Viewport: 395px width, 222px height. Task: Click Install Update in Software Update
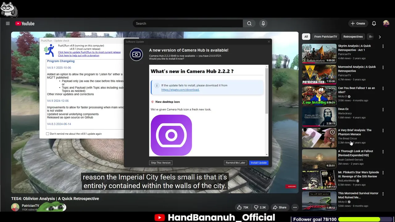259,163
